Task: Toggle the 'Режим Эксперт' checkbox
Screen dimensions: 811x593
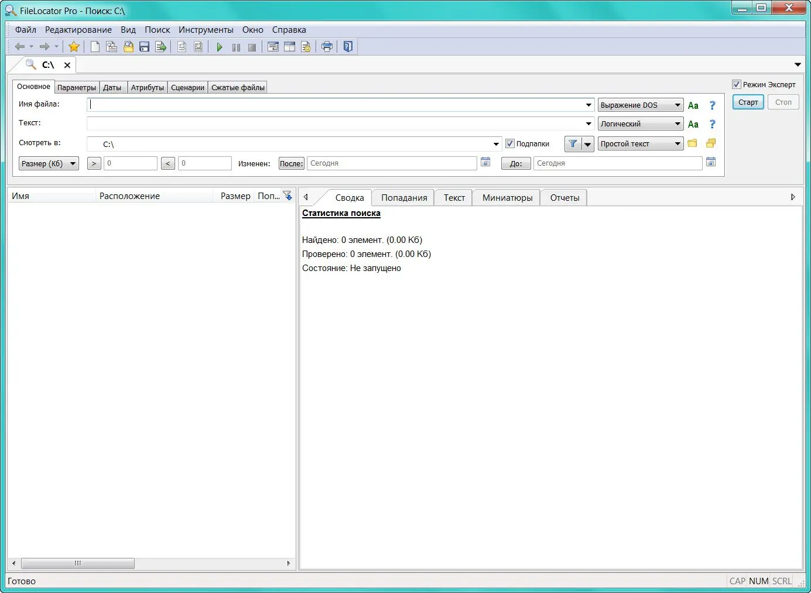Action: click(x=737, y=84)
